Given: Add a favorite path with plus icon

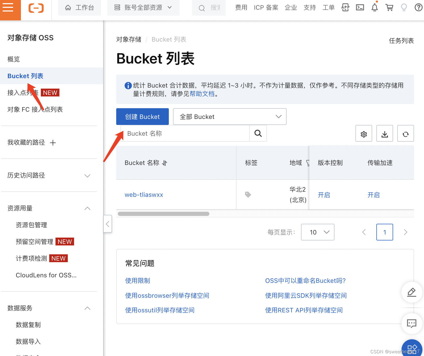Looking at the screenshot, I should coord(53,143).
